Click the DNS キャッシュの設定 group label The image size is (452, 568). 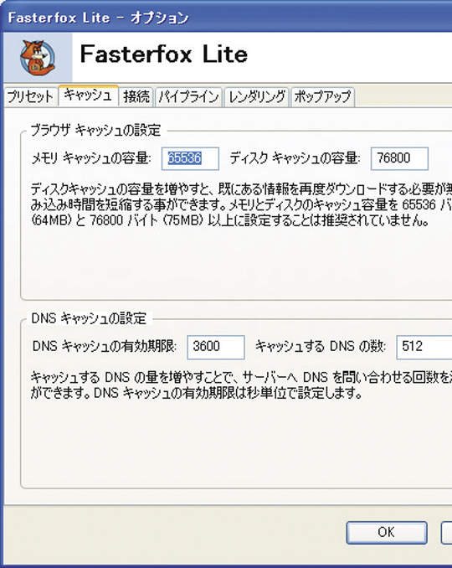pos(89,318)
